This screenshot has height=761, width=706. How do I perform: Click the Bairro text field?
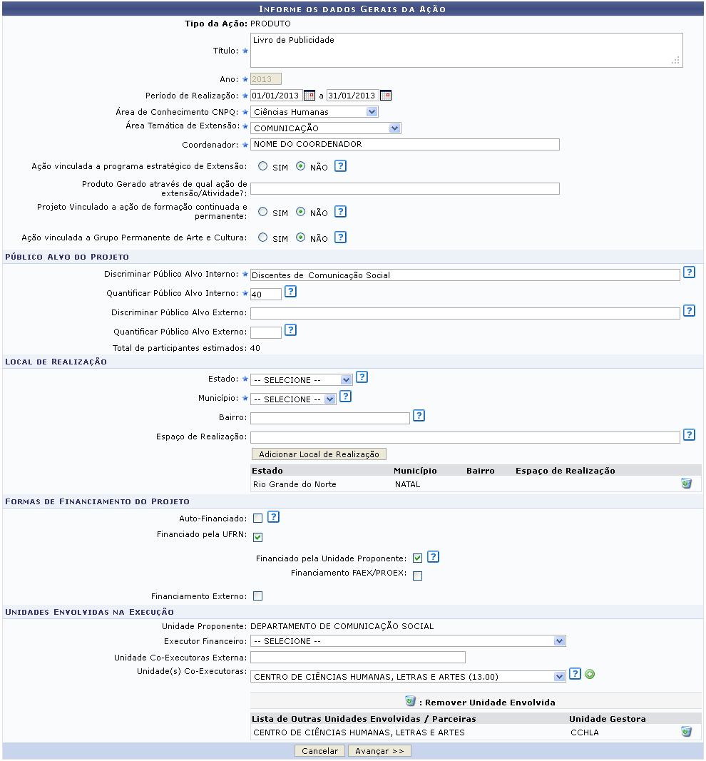(329, 418)
